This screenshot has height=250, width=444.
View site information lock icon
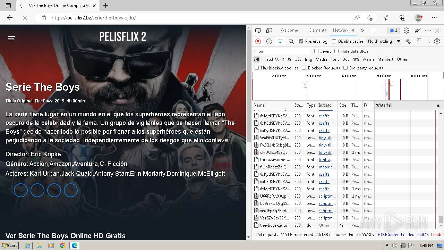(x=44, y=18)
